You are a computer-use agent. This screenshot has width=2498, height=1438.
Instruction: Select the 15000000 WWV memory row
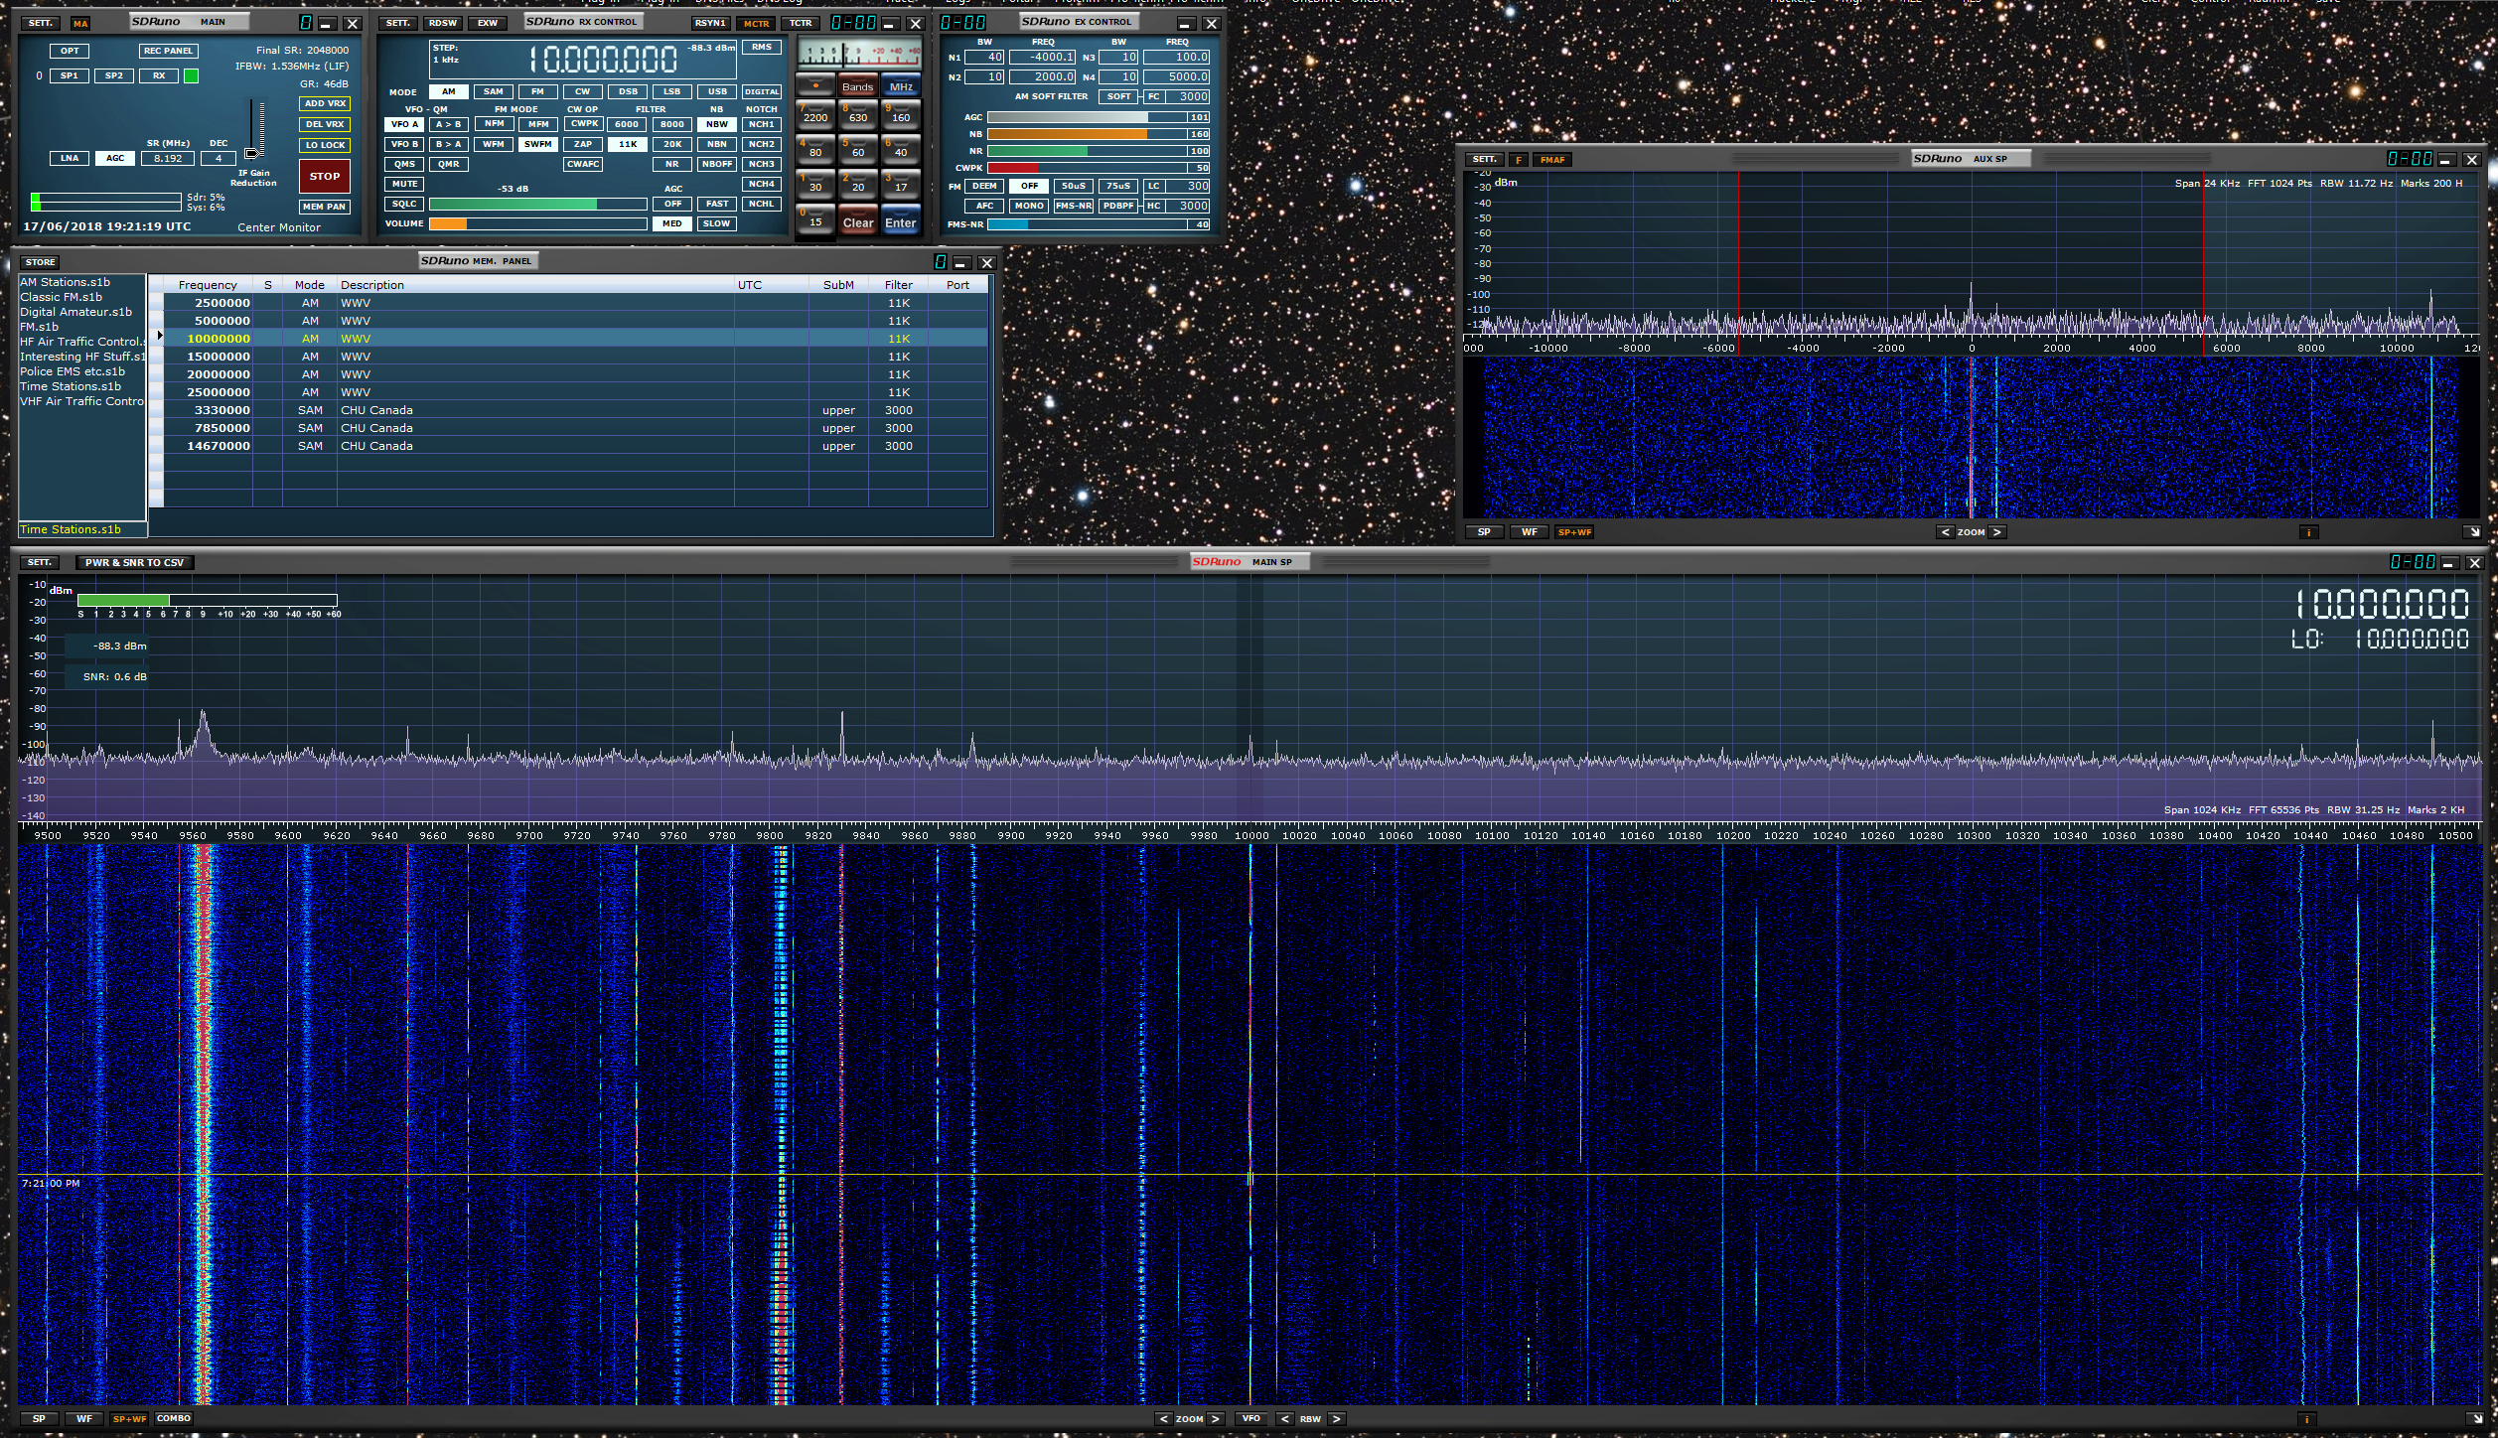pos(576,357)
